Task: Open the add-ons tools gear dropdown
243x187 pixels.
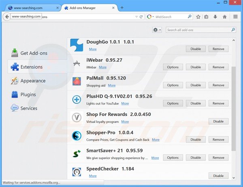Action: pyautogui.click(x=157, y=30)
